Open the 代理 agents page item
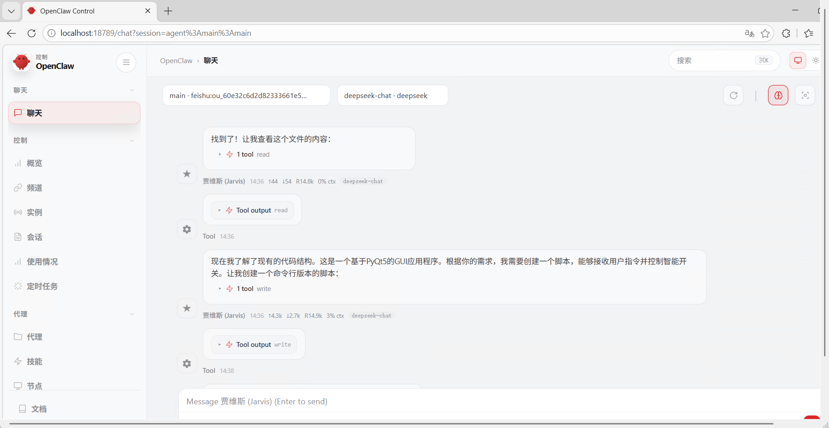This screenshot has width=829, height=428. point(74,337)
